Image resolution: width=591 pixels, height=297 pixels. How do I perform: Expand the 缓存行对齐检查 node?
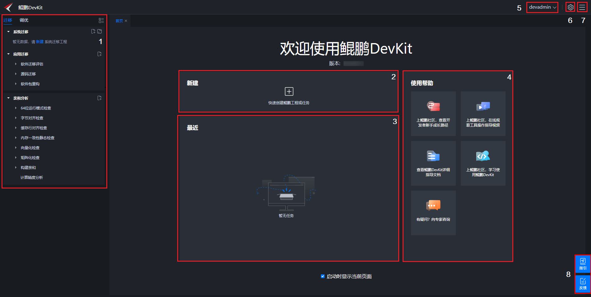click(16, 128)
